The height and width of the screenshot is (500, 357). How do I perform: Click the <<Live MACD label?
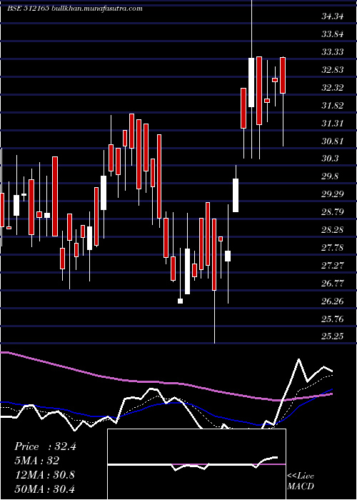[301, 481]
